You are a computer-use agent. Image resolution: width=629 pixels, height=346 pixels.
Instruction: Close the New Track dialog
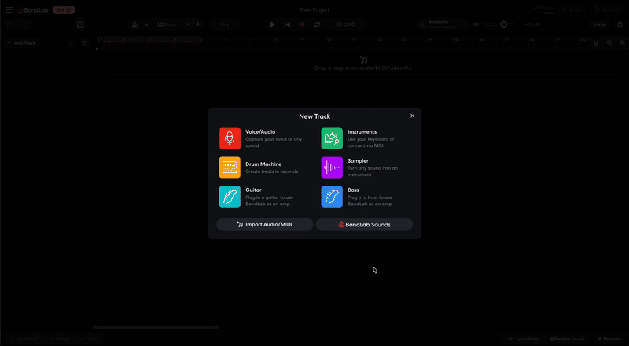[412, 116]
